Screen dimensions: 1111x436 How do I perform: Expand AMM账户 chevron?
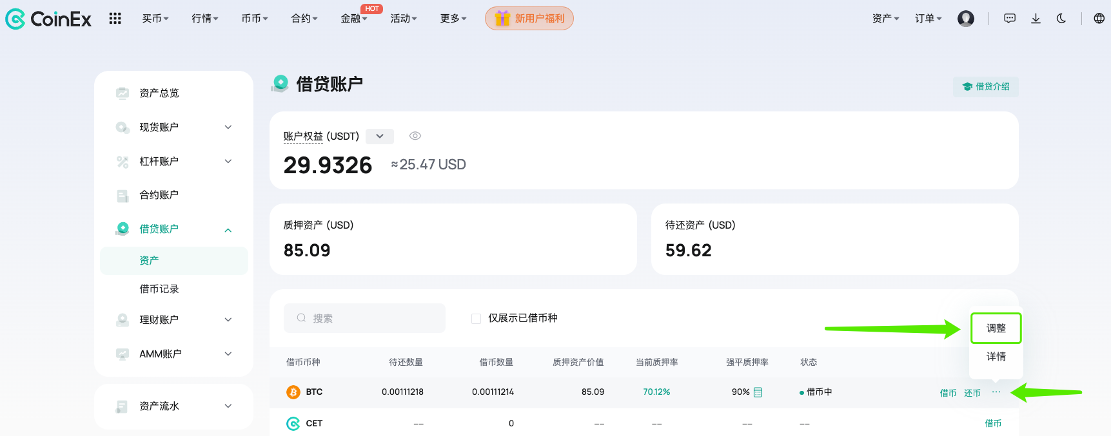coord(228,354)
